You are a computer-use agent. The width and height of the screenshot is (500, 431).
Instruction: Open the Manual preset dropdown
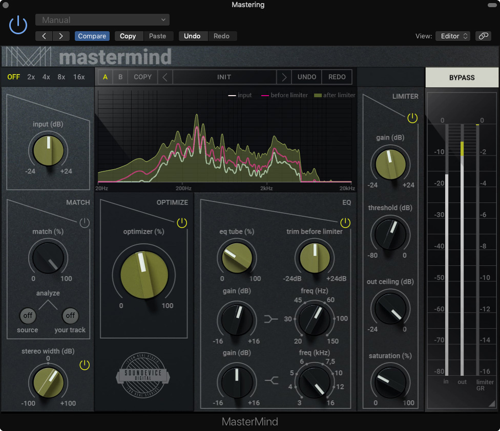pos(102,20)
